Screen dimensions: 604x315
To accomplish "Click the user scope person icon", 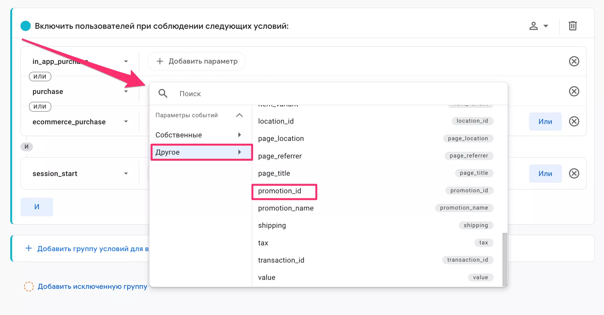I will click(533, 26).
